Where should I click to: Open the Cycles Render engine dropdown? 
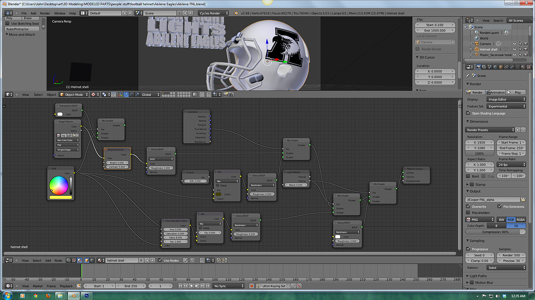point(213,13)
